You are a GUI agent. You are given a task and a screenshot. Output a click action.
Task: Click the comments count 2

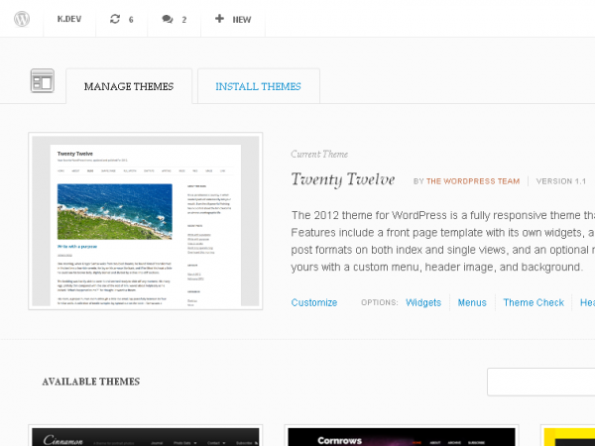[184, 20]
